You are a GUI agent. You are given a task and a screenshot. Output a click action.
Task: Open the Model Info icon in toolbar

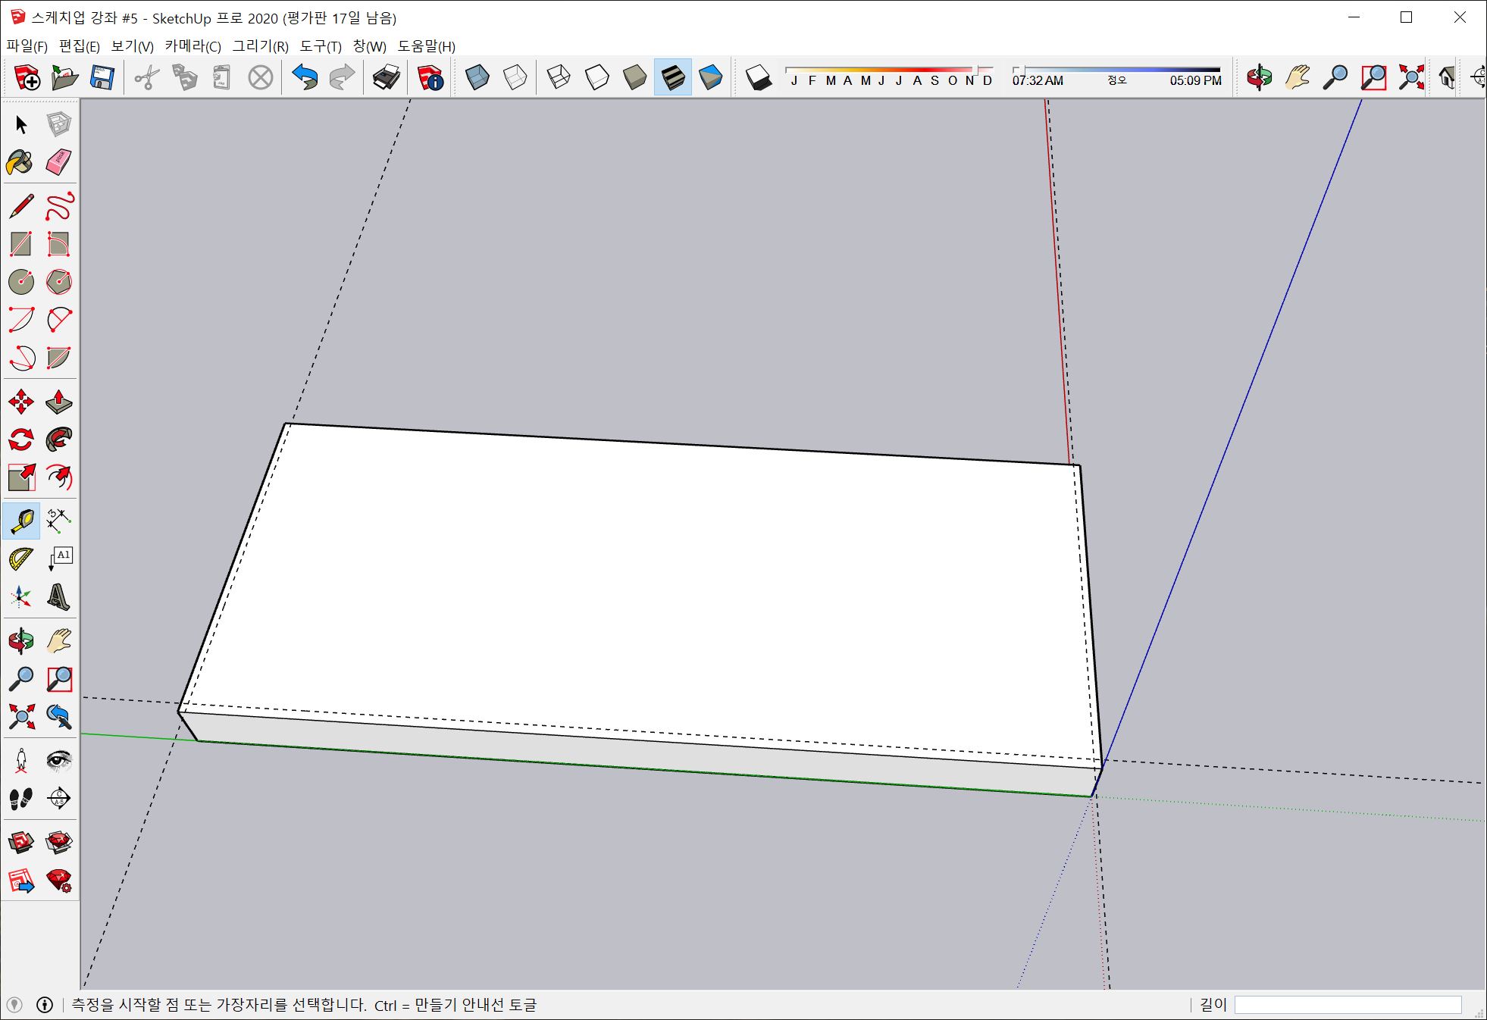[430, 77]
